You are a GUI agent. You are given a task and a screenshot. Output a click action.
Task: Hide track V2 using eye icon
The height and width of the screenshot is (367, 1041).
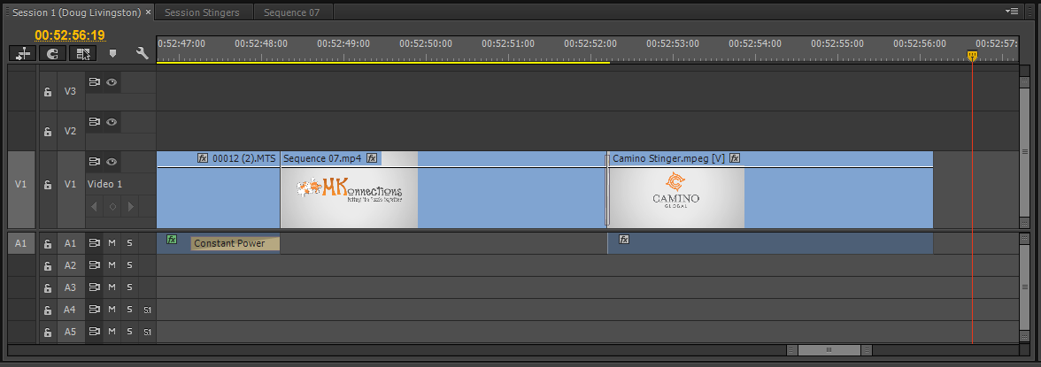pyautogui.click(x=112, y=122)
